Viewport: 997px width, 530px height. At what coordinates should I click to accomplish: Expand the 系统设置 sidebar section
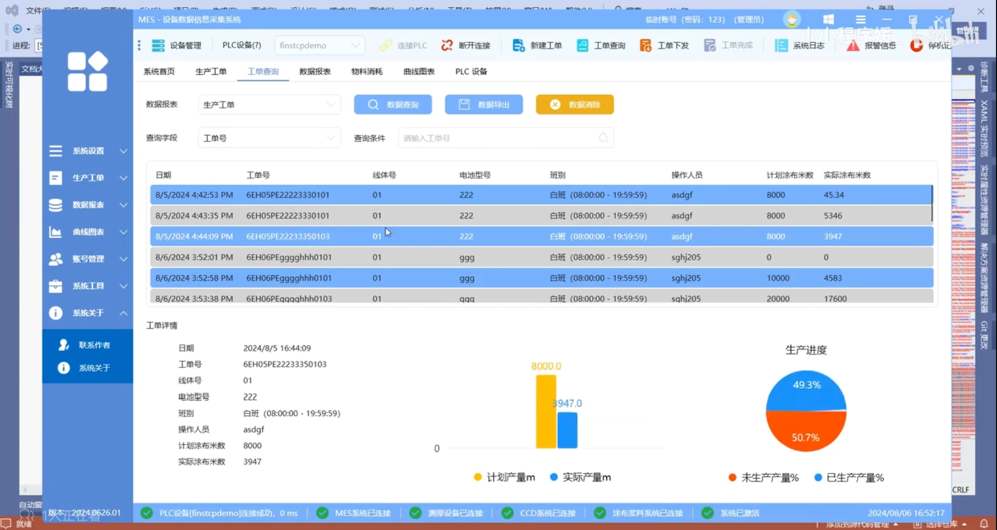coord(87,151)
